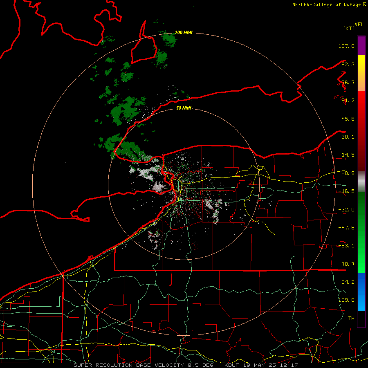Click the 14.5 velocity scale value

pos(348,155)
